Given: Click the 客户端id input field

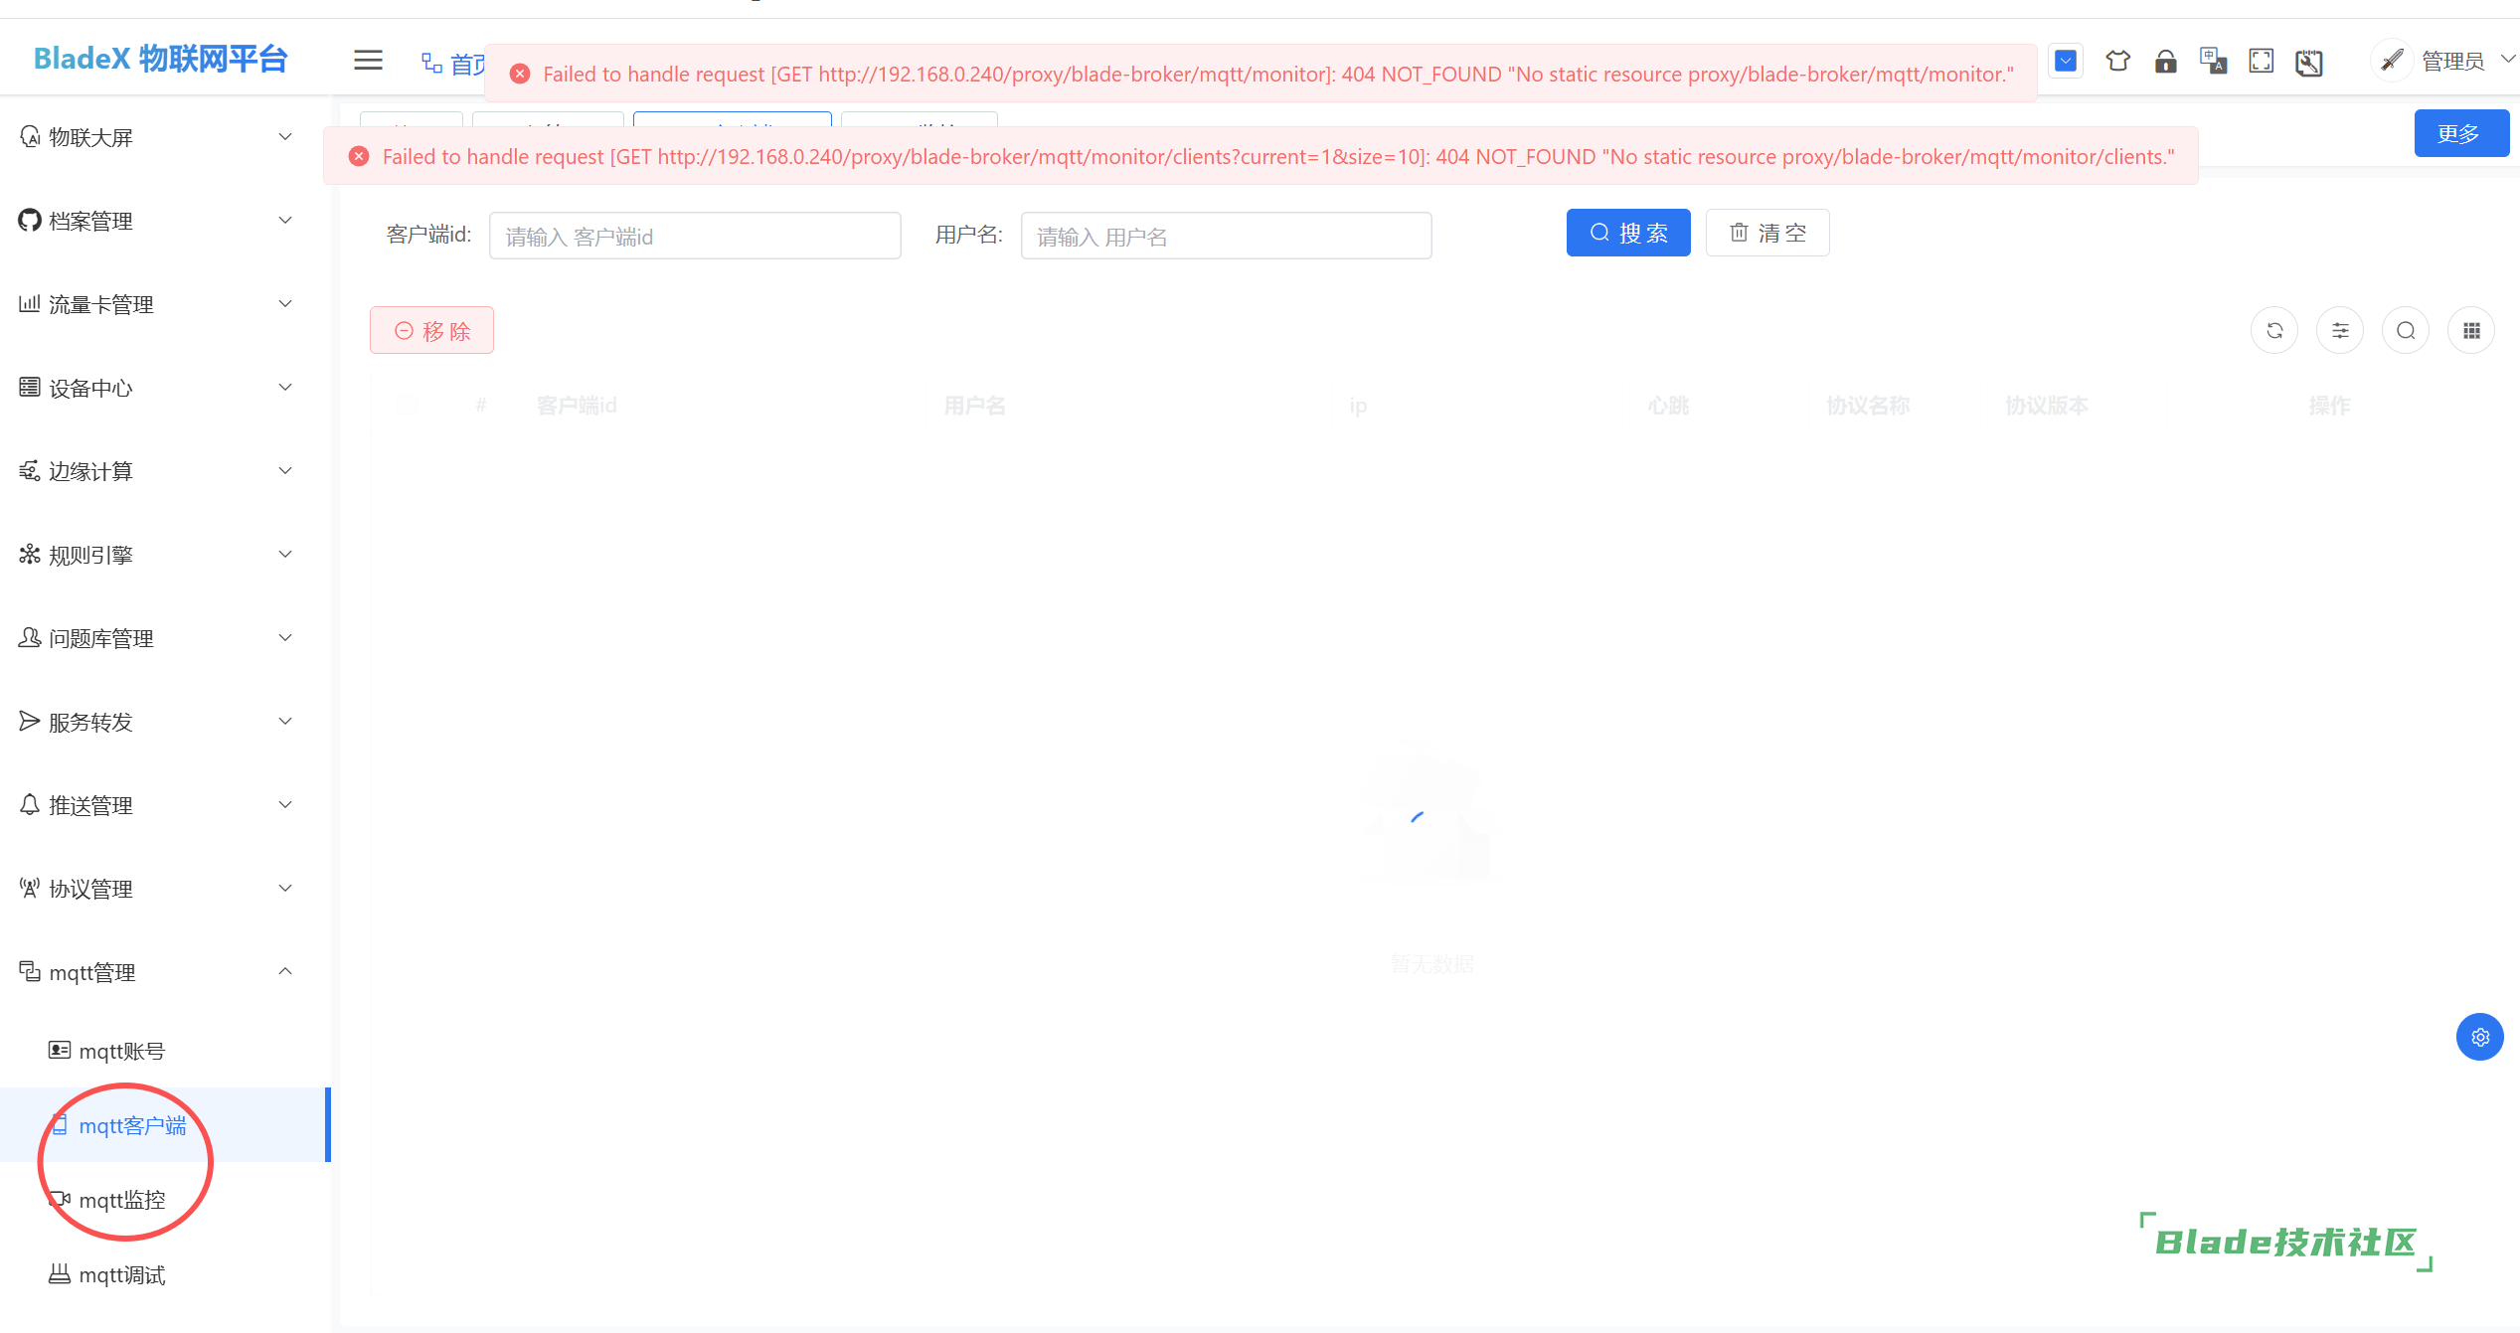Looking at the screenshot, I should 694,236.
